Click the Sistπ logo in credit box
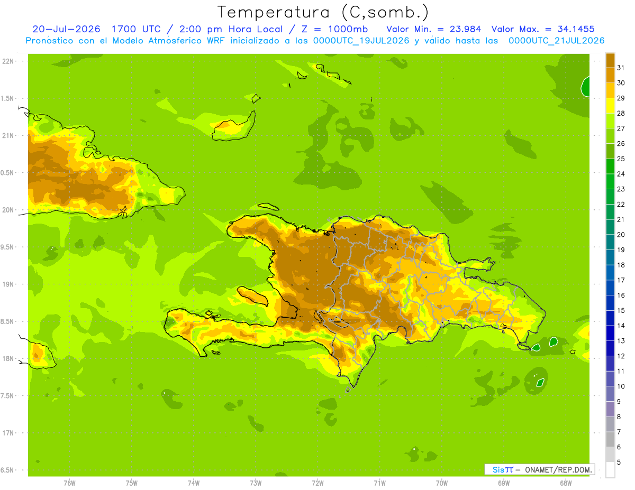Image resolution: width=635 pixels, height=490 pixels. point(503,469)
